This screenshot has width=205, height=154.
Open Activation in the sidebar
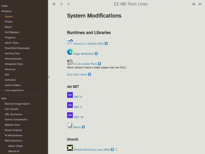(x=10, y=80)
